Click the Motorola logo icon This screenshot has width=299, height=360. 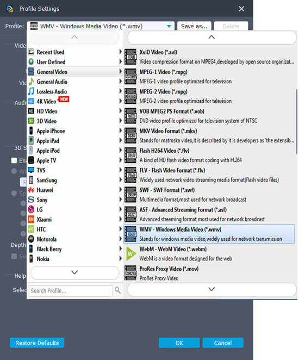point(31,239)
